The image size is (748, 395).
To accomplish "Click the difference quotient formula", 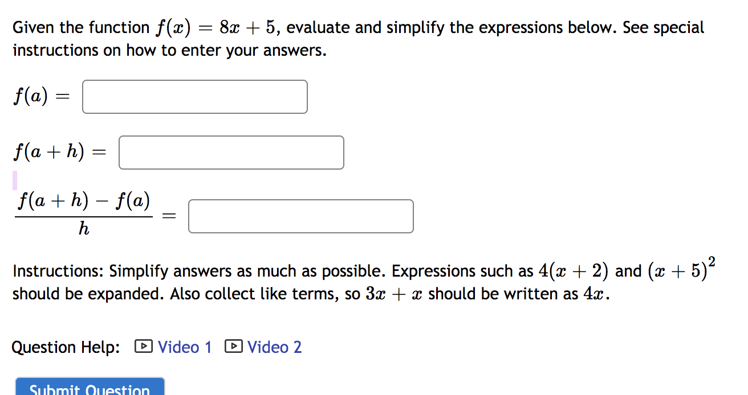I will click(x=83, y=215).
